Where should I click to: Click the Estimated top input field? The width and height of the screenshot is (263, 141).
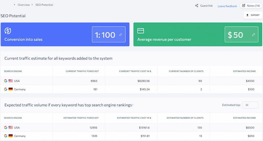pos(250,105)
